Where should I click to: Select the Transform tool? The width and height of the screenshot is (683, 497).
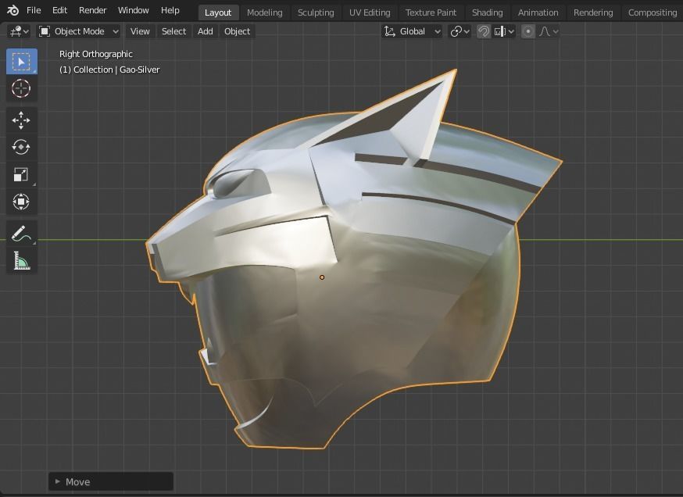pyautogui.click(x=21, y=202)
